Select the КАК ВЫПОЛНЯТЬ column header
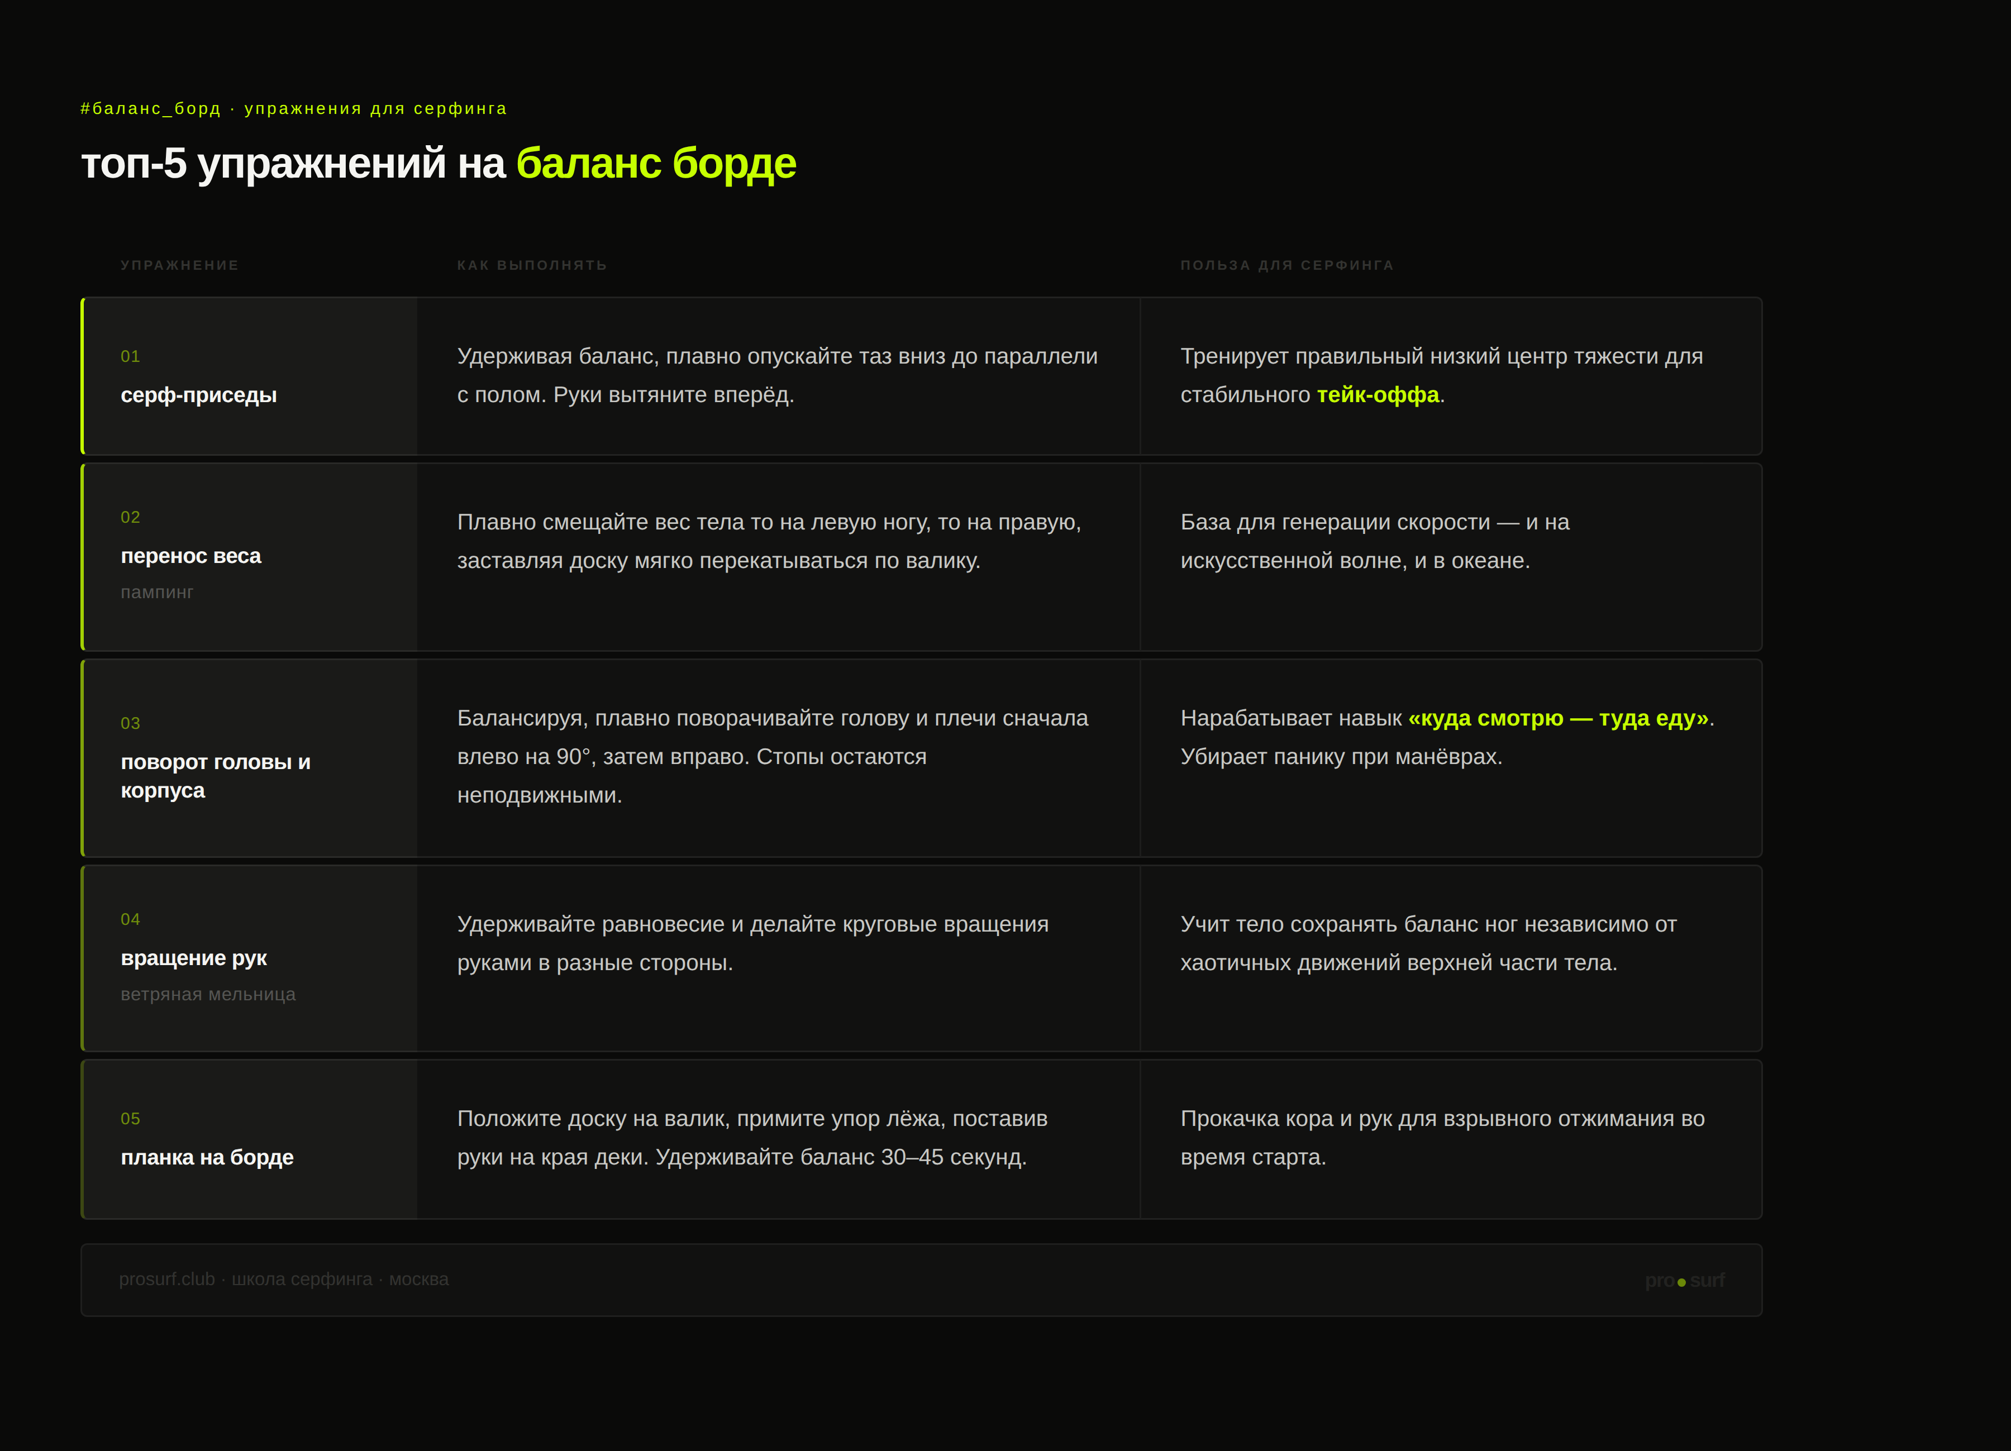 click(x=532, y=265)
